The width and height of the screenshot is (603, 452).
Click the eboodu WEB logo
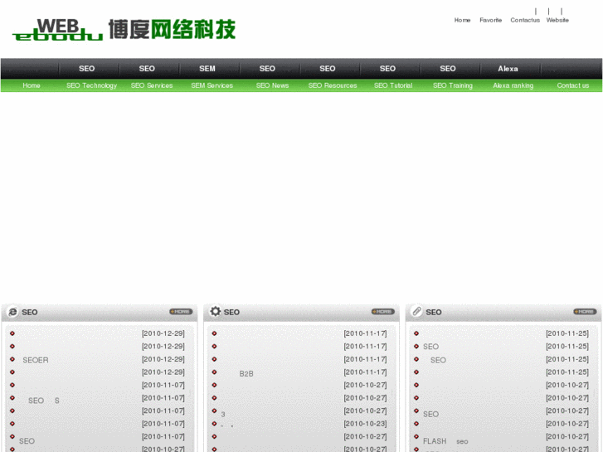[124, 29]
